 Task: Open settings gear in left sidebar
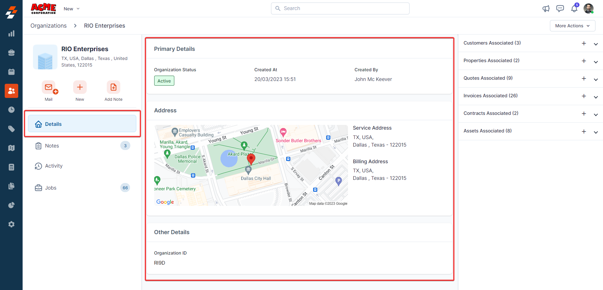coord(11,224)
